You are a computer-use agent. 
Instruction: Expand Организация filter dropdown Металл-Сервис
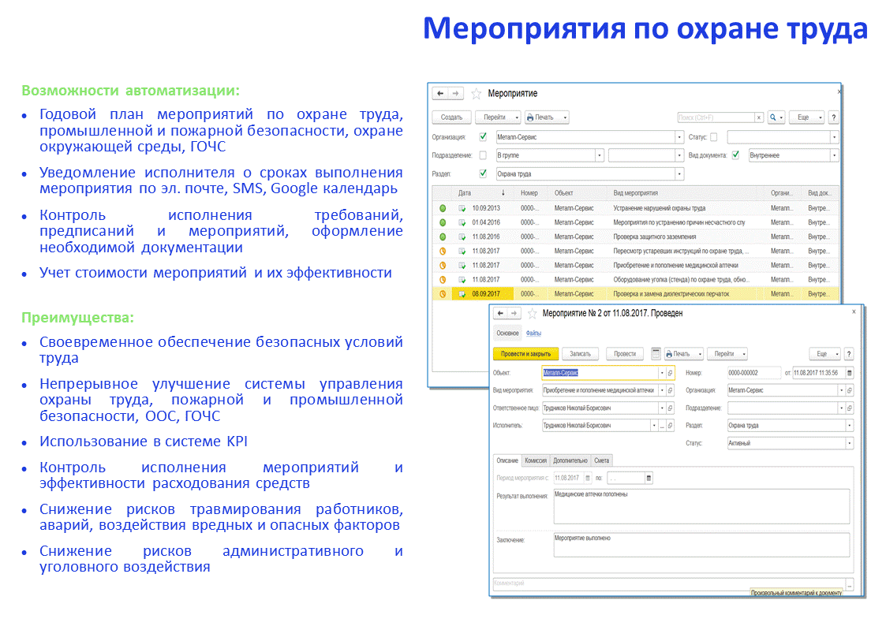[x=679, y=137]
